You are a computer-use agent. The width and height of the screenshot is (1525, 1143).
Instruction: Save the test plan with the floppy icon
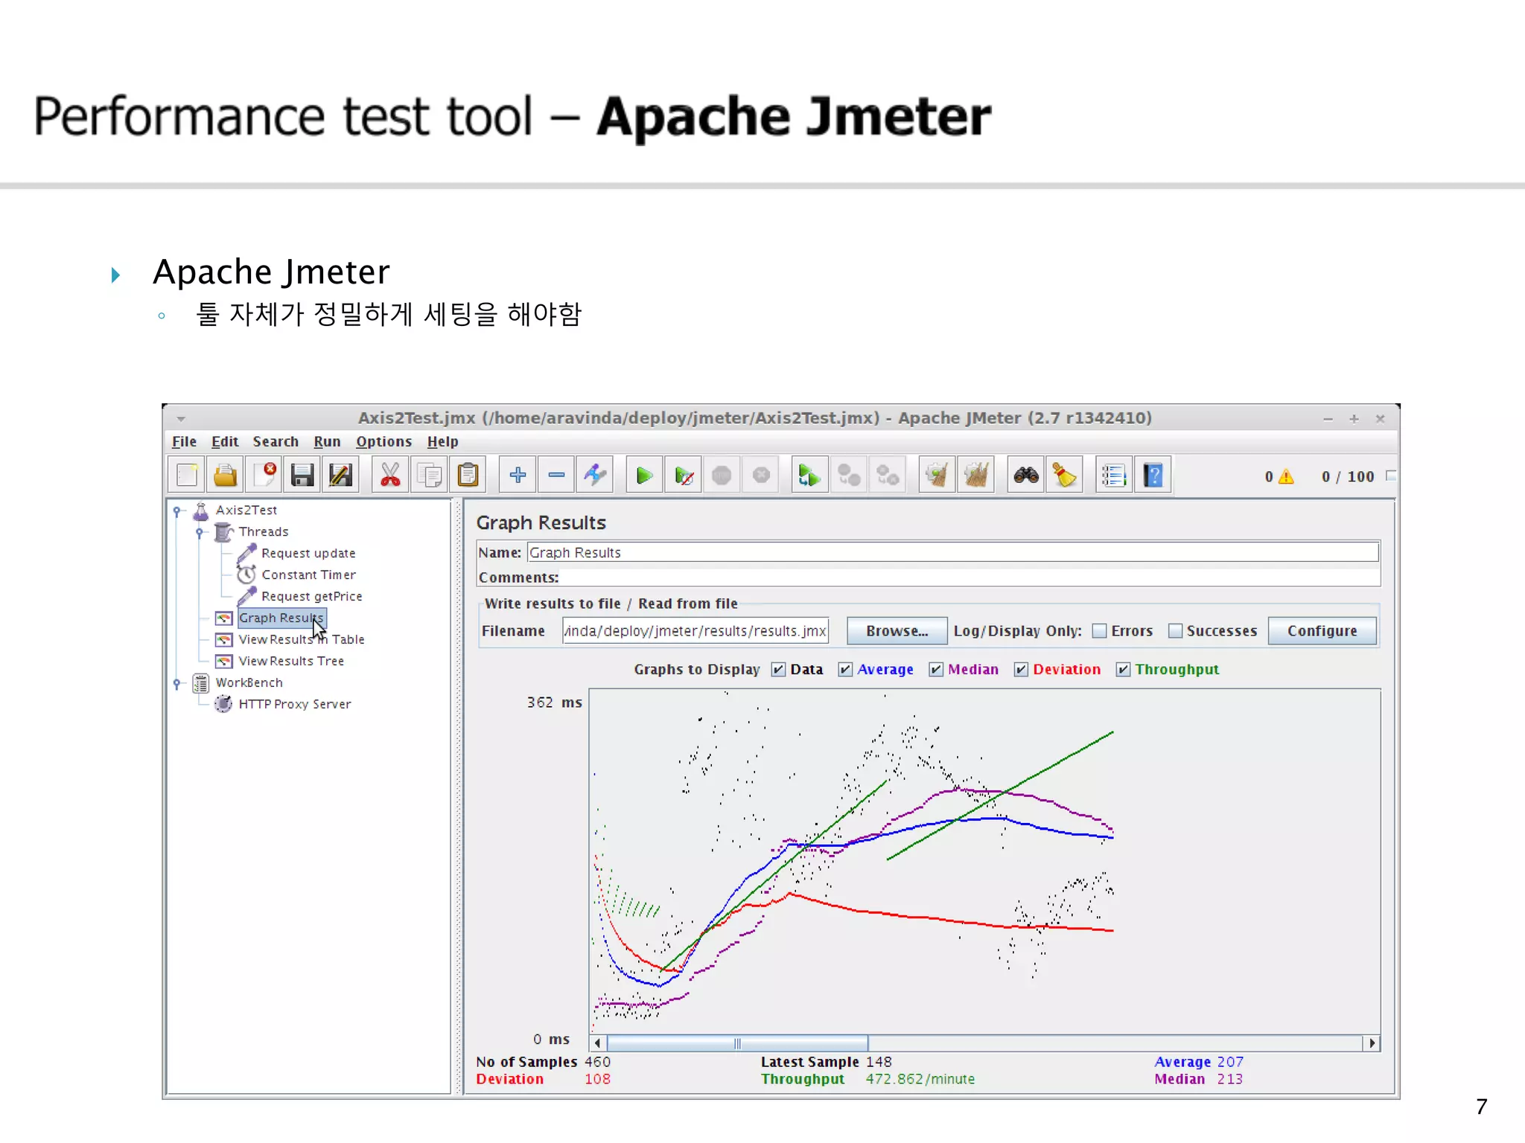(x=302, y=475)
